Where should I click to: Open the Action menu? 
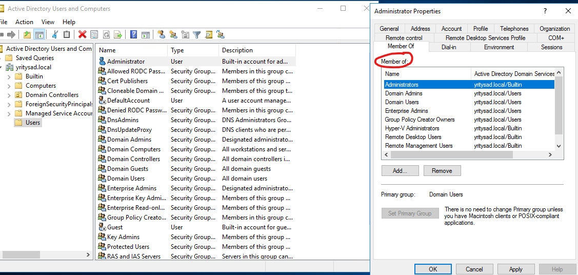point(24,22)
